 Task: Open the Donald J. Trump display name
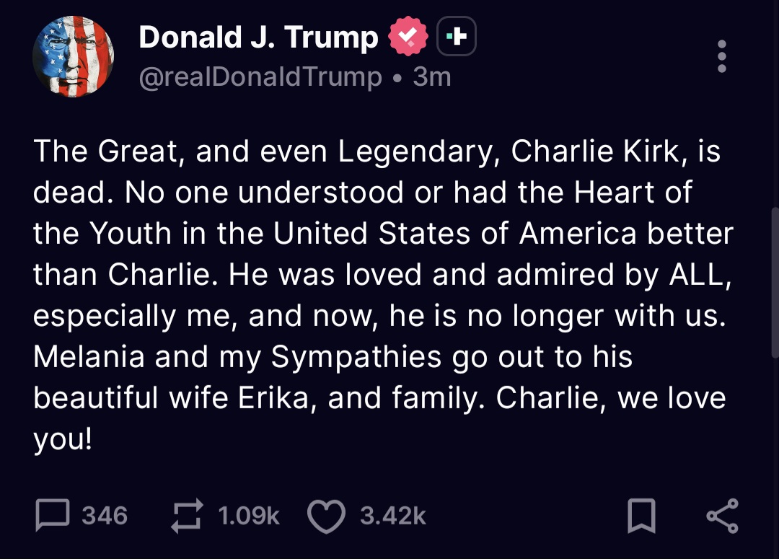point(258,37)
